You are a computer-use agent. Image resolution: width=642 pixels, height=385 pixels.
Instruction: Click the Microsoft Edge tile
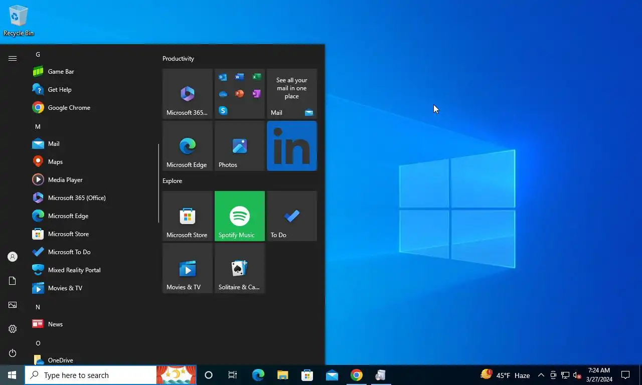click(x=188, y=146)
